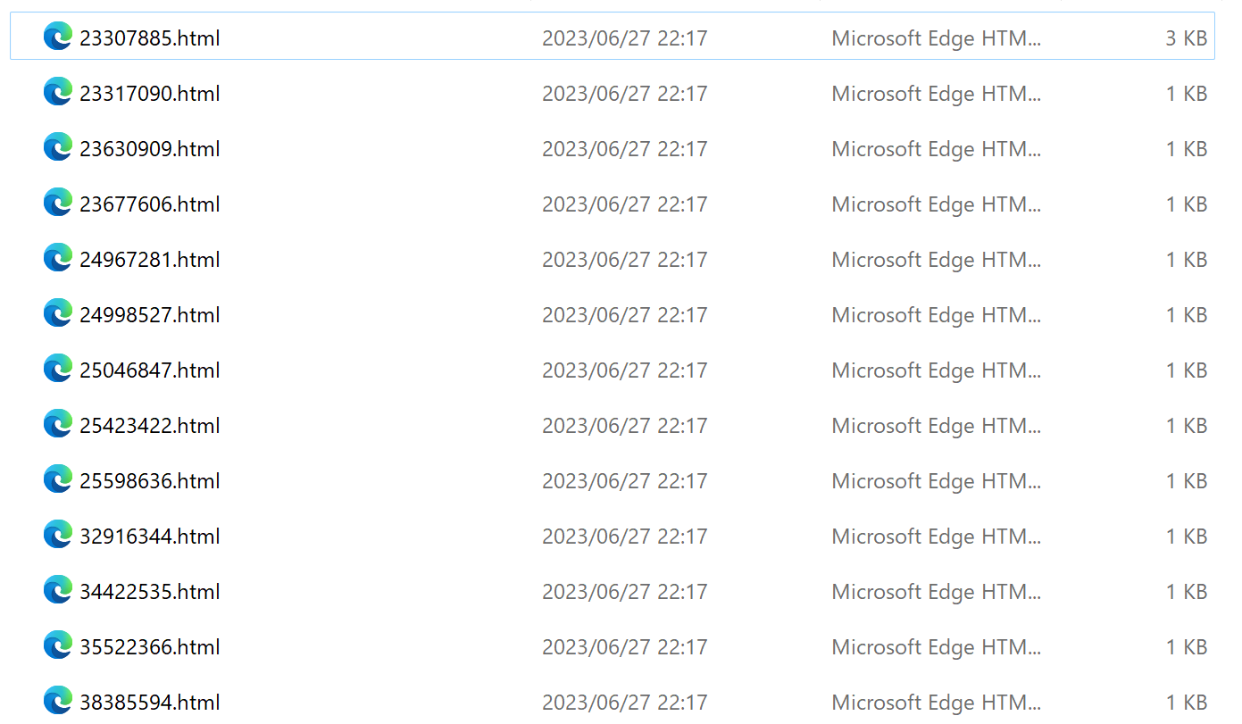Click the 3 KB size value
The image size is (1242, 724).
[x=1186, y=36]
